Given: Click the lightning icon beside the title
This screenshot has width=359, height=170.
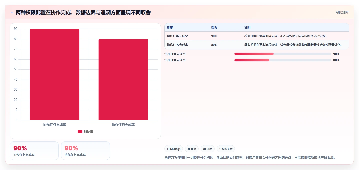Looking at the screenshot, I should click(12, 13).
